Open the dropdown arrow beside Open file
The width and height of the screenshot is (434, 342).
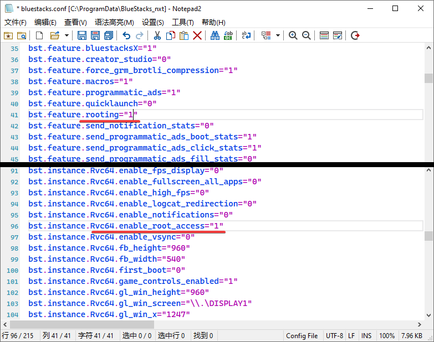pos(67,35)
